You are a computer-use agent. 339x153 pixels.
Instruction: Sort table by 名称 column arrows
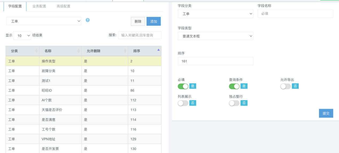click(x=79, y=51)
